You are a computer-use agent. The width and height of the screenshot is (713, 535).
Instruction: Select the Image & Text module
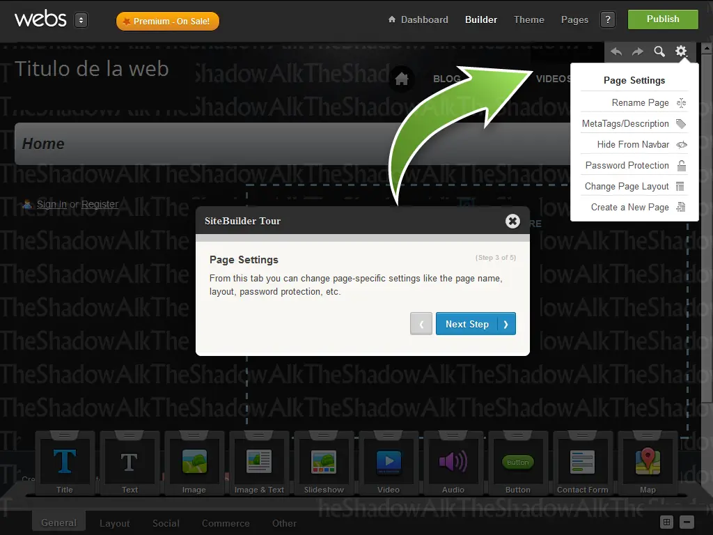259,464
